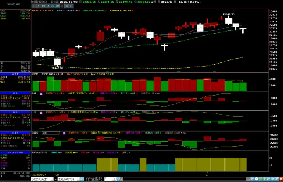Click purple settings icon in 自營商 panel
The height and width of the screenshot is (182, 283).
[64, 133]
